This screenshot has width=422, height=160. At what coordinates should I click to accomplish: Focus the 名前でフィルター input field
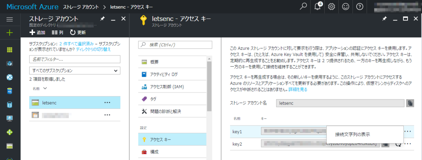coord(75,59)
